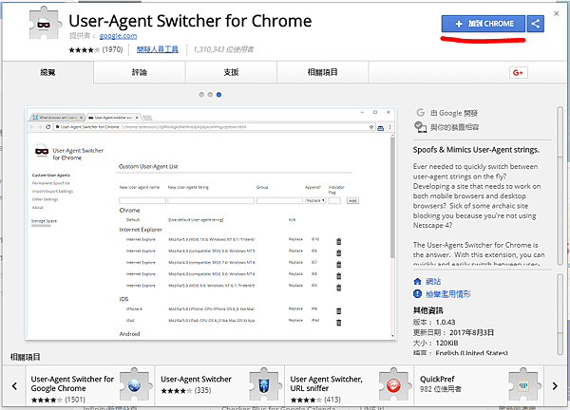
Task: Switch to the 總覽 overview tab
Action: (47, 72)
